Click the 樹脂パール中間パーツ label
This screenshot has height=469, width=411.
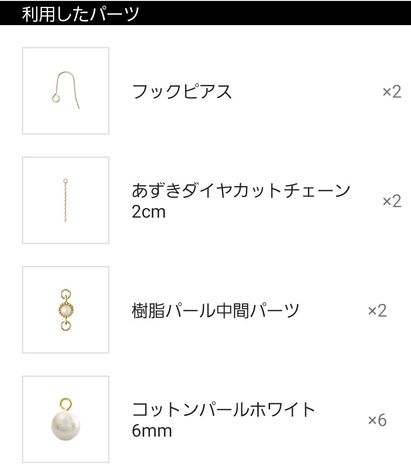point(215,311)
